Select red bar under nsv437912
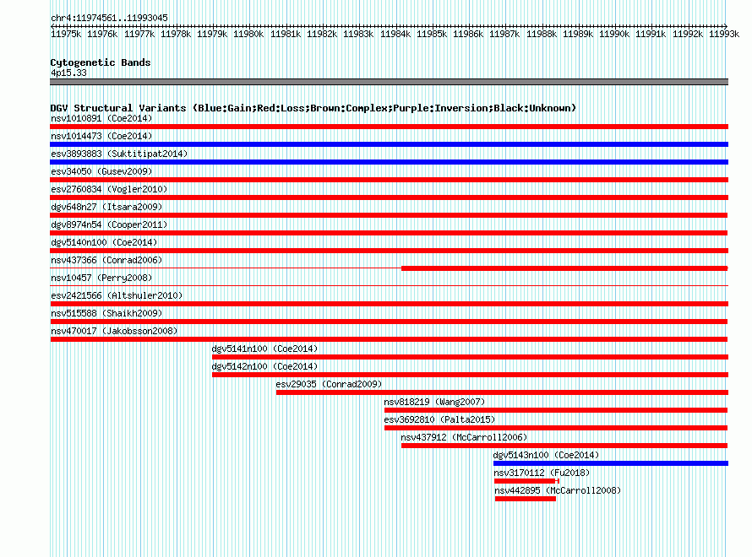752x557 pixels. (564, 446)
